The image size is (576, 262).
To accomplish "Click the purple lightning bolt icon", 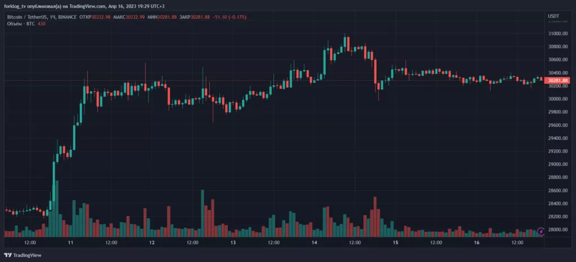I will pos(541,231).
